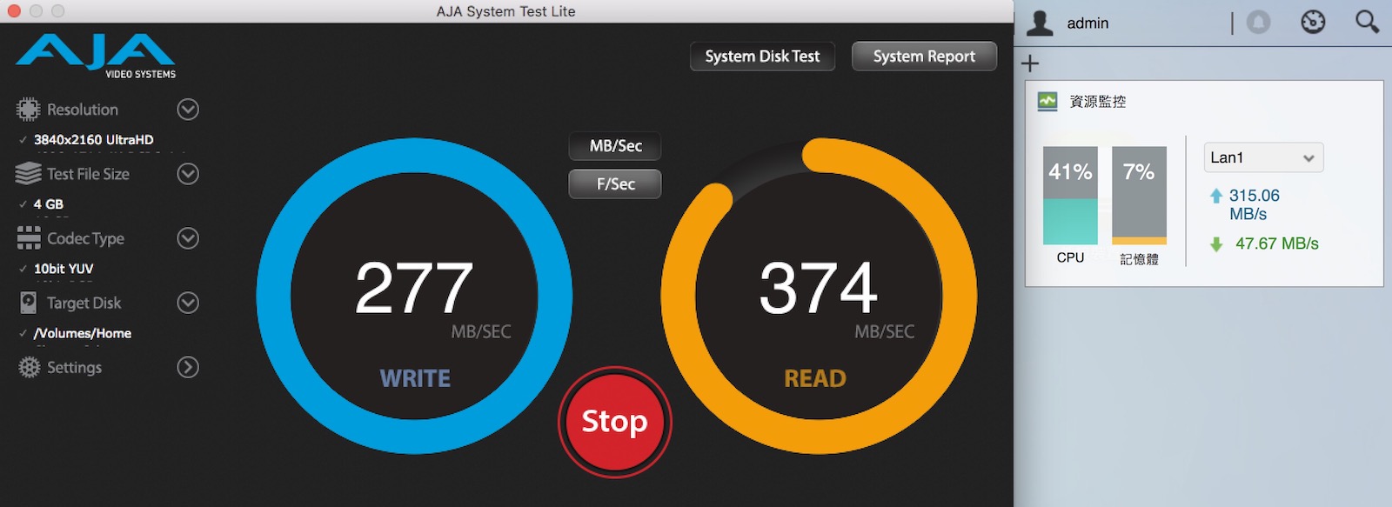Switch units to F/Sec
Screen dimensions: 1392x507
tap(615, 184)
